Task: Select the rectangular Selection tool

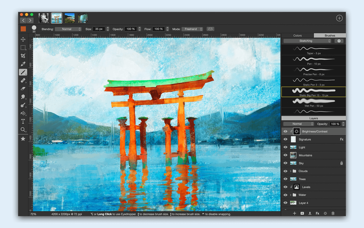Action: coord(23,48)
